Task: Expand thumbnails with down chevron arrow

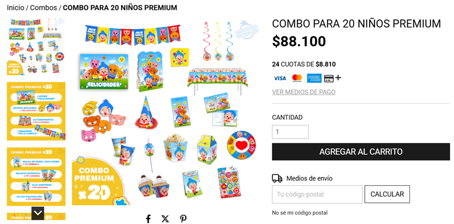Action: coord(38,214)
